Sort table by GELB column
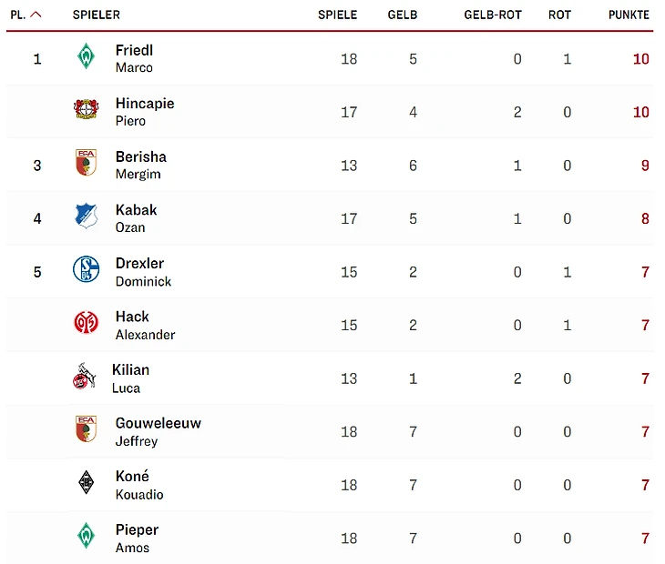The image size is (665, 564). 402,15
